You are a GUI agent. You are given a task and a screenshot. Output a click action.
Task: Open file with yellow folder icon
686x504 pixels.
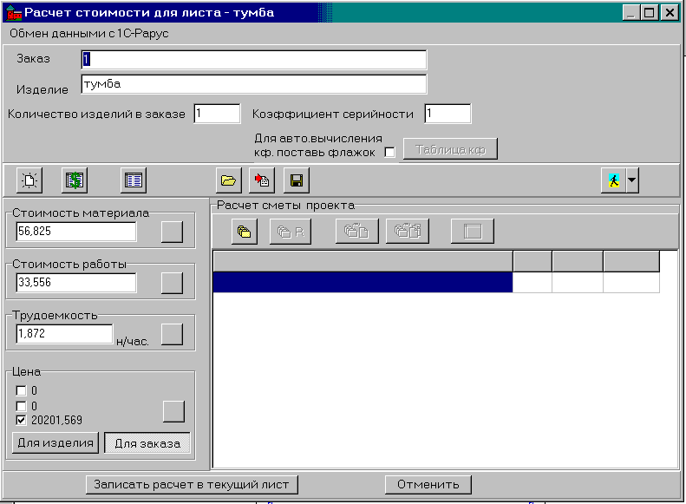[x=228, y=180]
